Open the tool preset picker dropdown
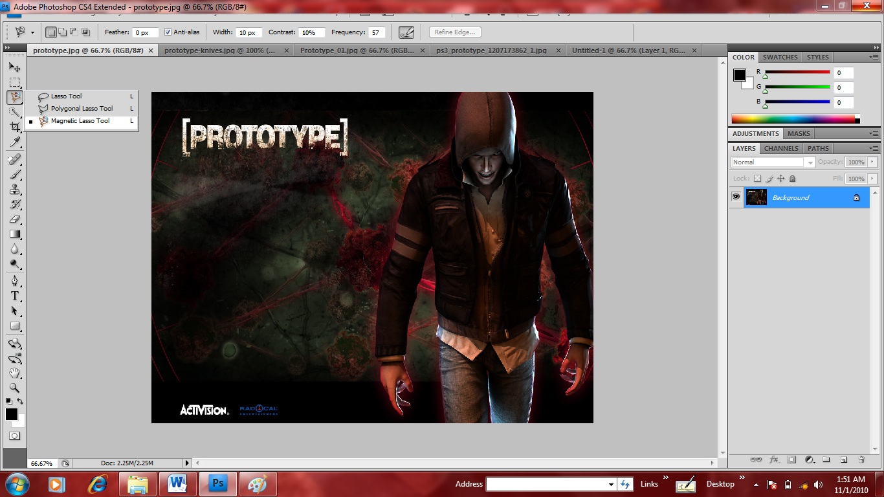This screenshot has width=884, height=497. click(x=33, y=32)
